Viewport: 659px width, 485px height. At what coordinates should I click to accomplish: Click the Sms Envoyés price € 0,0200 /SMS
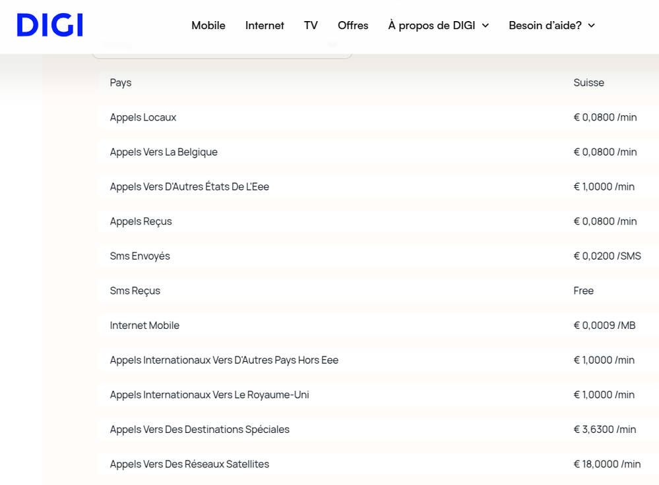(607, 256)
